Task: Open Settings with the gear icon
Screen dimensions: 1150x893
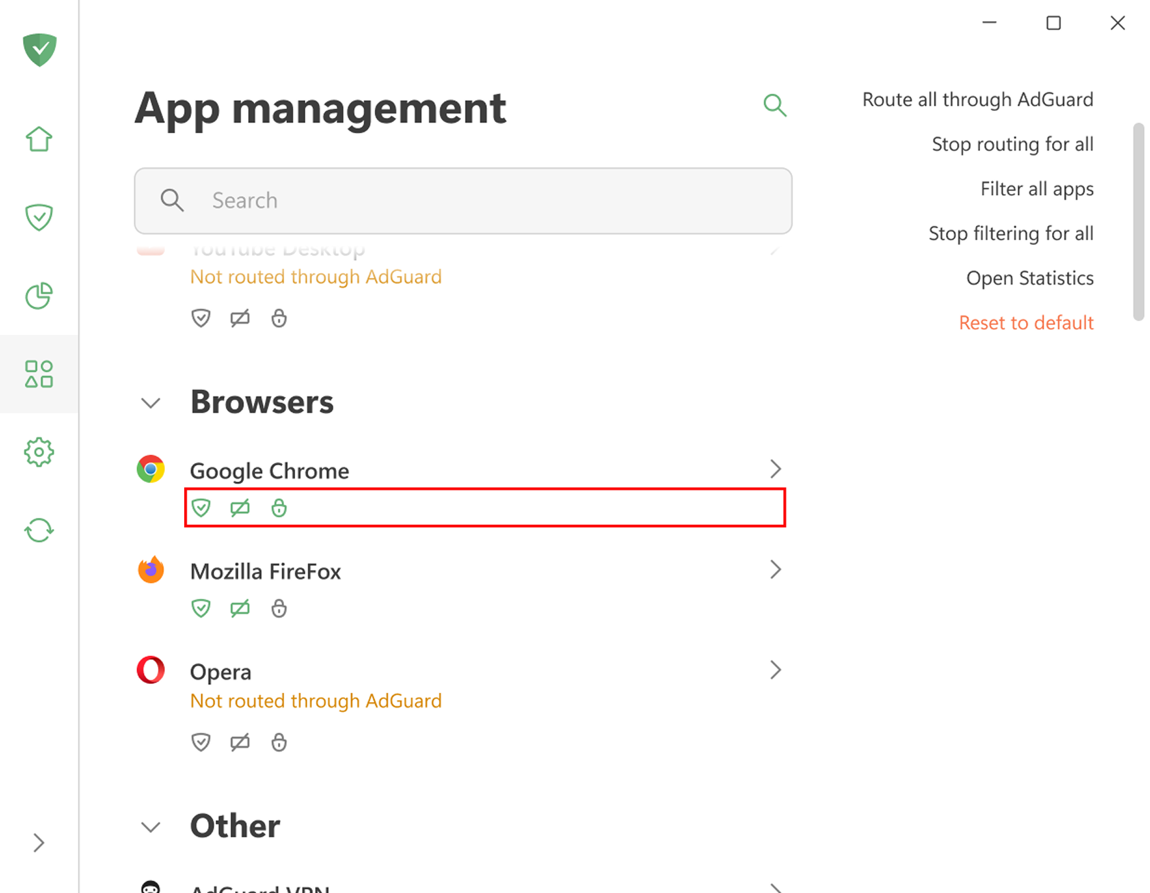Action: point(38,452)
